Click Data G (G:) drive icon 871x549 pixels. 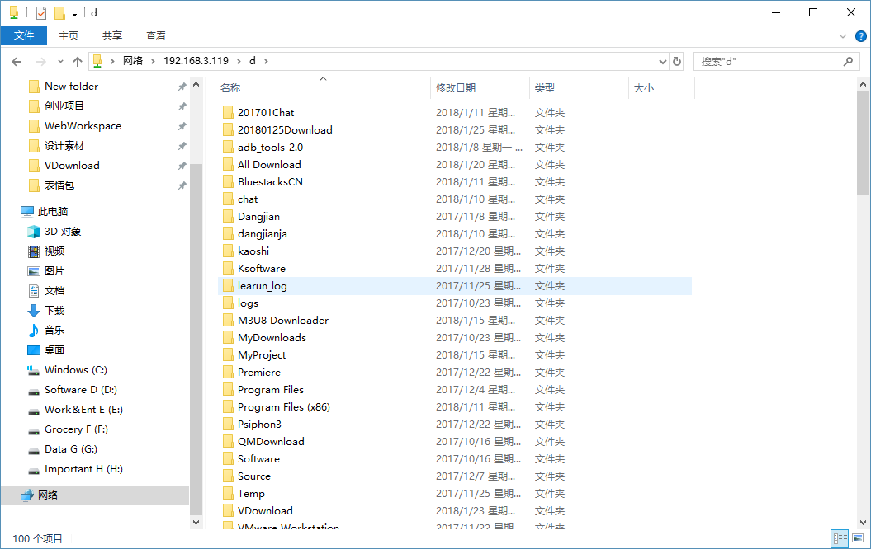34,450
